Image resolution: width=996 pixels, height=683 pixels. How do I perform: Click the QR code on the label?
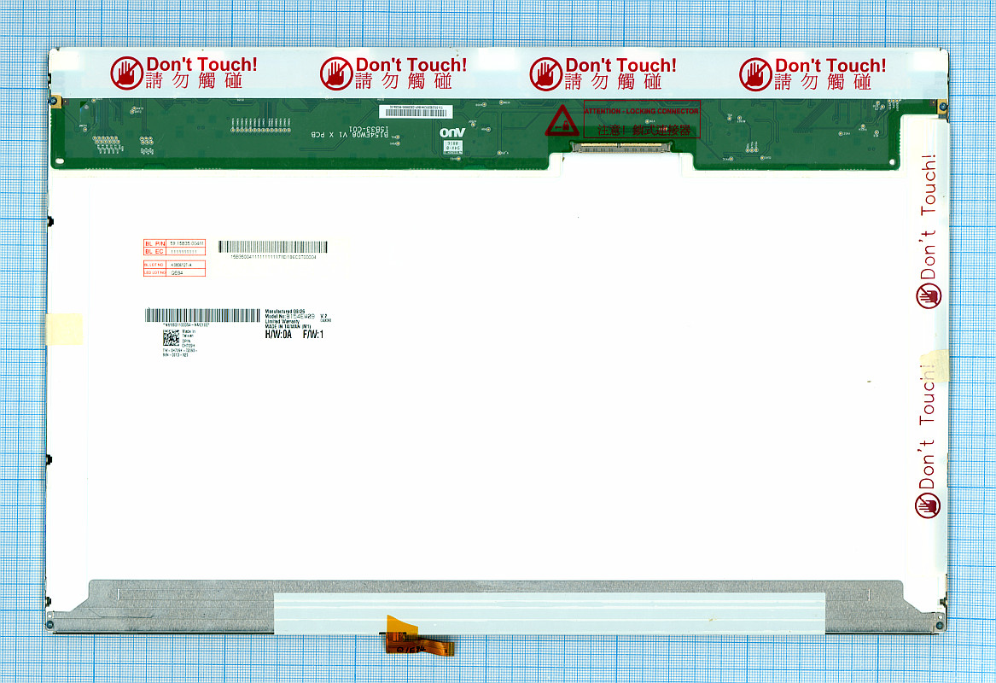click(171, 336)
